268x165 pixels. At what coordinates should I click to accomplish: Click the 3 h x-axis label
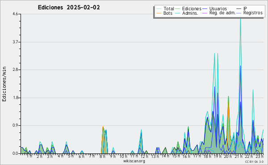50,156
